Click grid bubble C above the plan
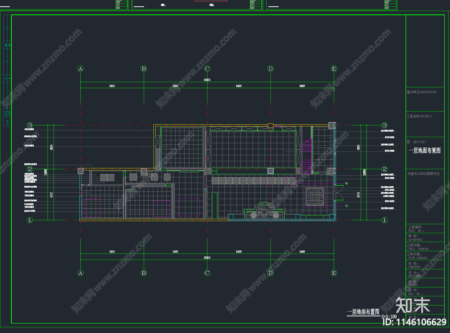The height and width of the screenshot is (333, 450). (x=207, y=69)
